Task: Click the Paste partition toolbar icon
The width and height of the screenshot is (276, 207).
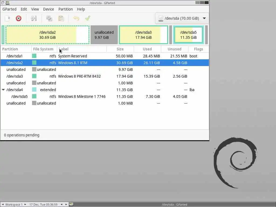Action: 61,18
